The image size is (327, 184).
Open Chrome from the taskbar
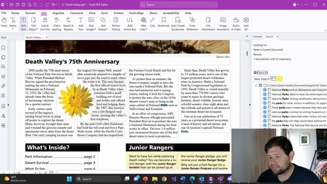pyautogui.click(x=164, y=179)
